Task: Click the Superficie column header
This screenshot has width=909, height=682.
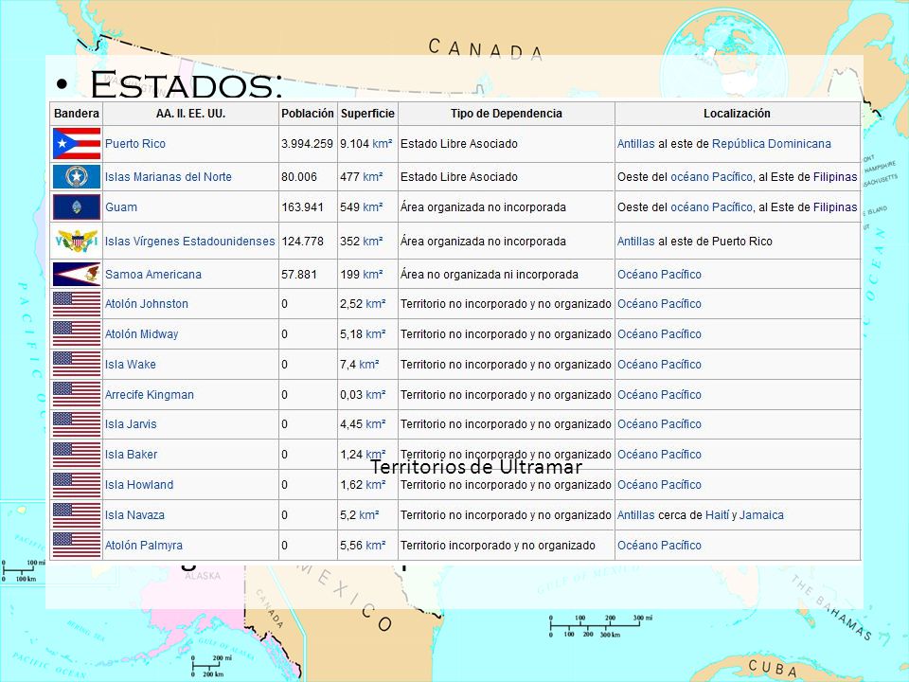Action: (x=367, y=114)
